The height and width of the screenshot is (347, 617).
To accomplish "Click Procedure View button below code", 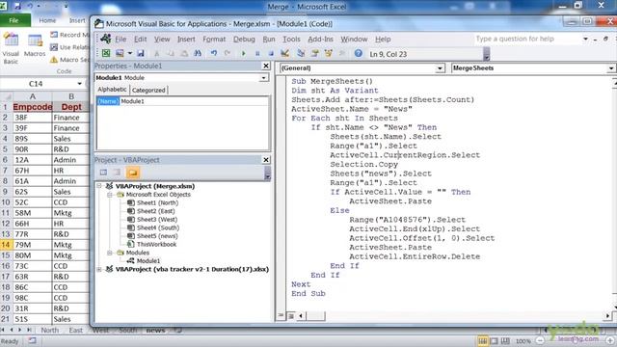I will click(x=281, y=315).
